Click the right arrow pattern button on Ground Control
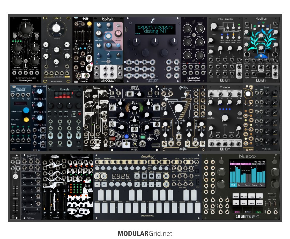Screen dimensions: 290x239 point(104,176)
